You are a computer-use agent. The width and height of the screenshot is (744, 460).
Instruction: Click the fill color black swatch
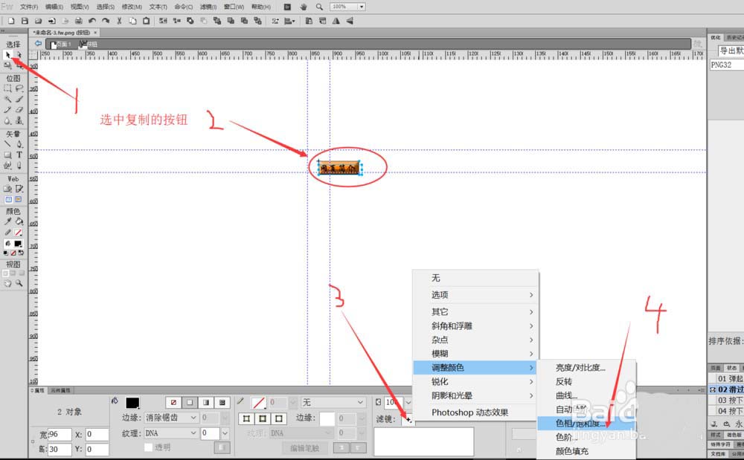coord(132,403)
